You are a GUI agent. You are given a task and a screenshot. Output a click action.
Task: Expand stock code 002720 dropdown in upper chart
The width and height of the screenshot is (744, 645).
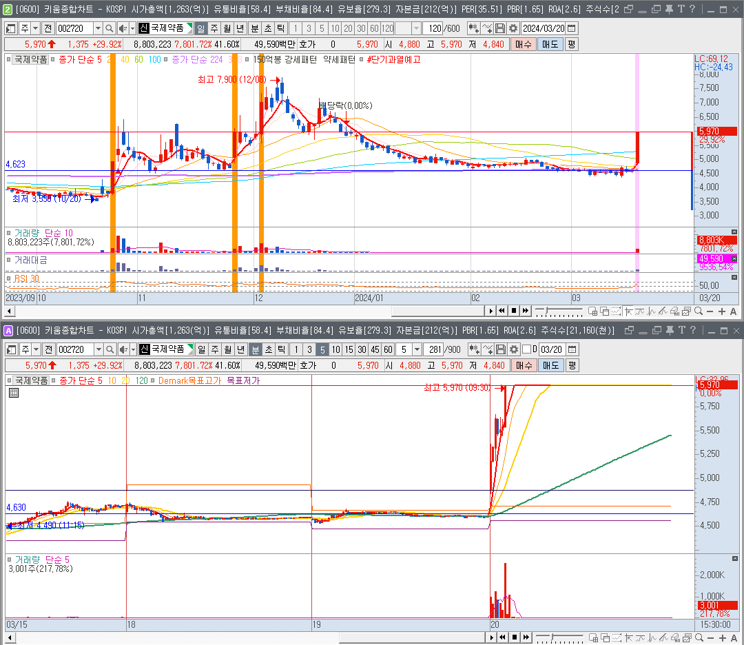(x=97, y=28)
